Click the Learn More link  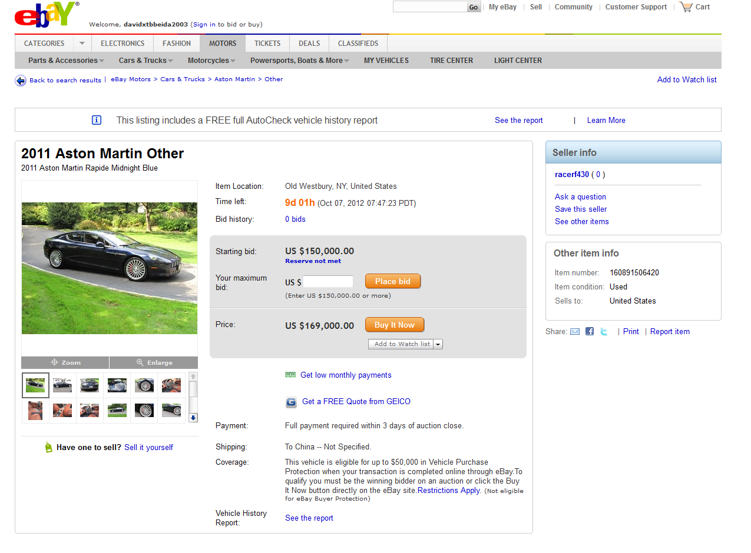606,121
